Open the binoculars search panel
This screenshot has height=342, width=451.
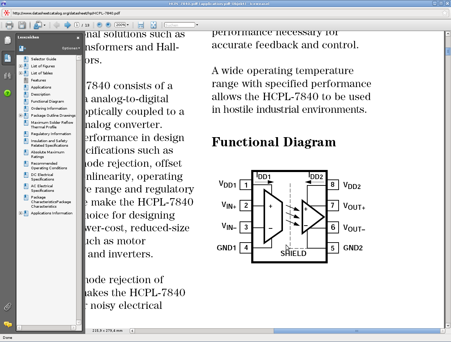click(x=8, y=75)
